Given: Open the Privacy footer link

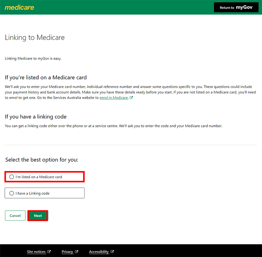Looking at the screenshot, I should 67,252.
